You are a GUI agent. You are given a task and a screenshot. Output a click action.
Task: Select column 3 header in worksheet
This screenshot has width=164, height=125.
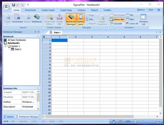[x=92, y=37]
